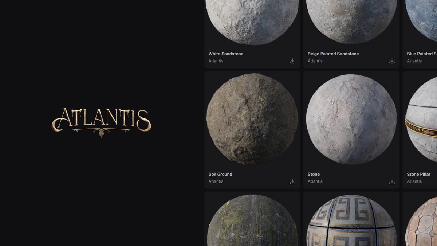The image size is (437, 246).
Task: Download the Soil Ground material
Action: pyautogui.click(x=292, y=181)
